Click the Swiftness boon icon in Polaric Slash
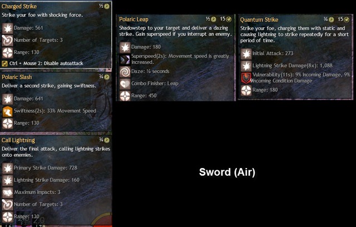Image resolution: width=356 pixels, height=227 pixels. point(7,111)
